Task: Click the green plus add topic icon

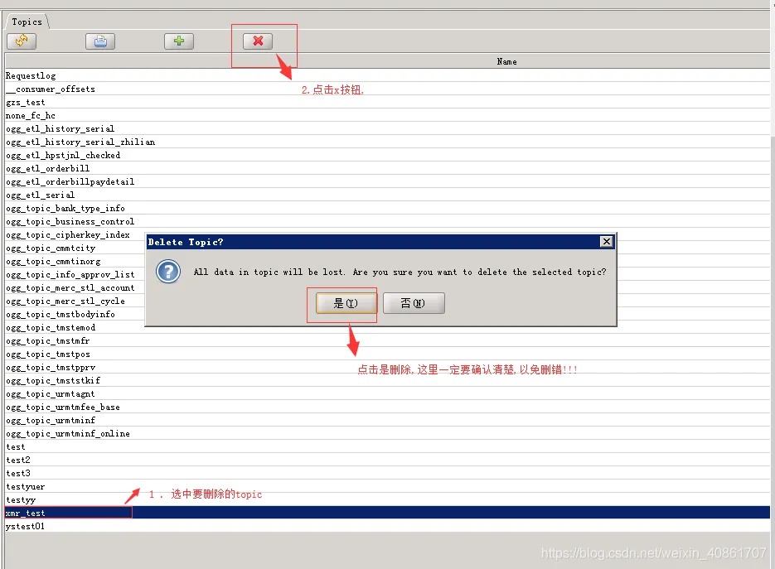Action: click(x=179, y=41)
